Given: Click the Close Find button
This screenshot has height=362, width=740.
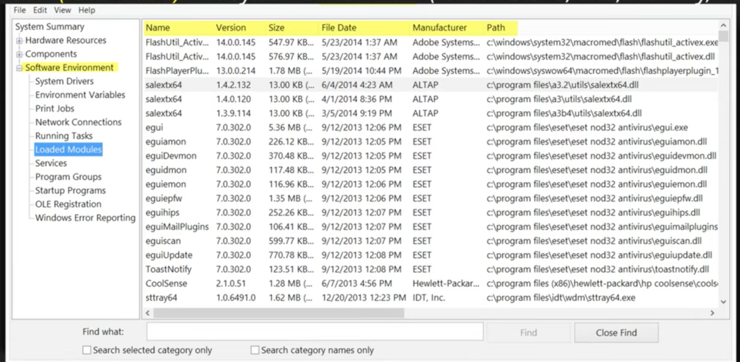Looking at the screenshot, I should pyautogui.click(x=616, y=332).
